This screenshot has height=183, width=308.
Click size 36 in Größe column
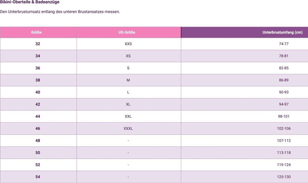38,68
